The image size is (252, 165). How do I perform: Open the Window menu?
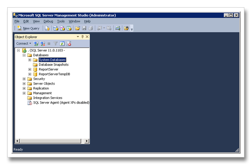tap(74, 21)
